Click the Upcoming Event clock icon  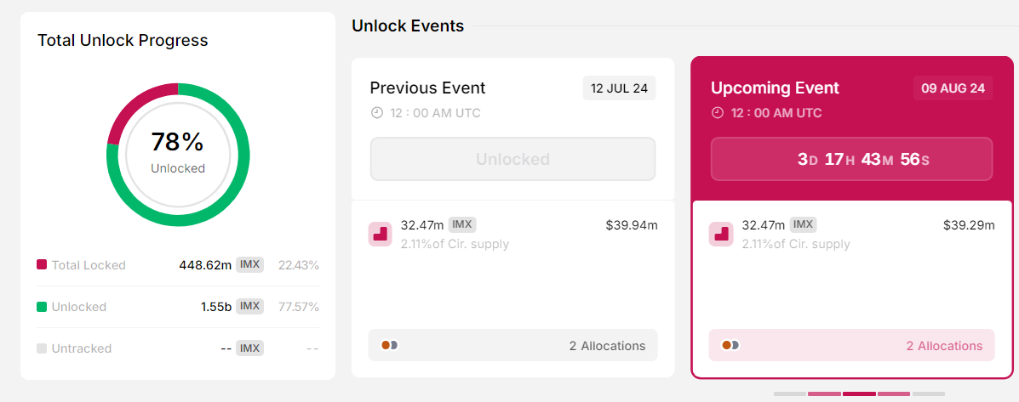(718, 113)
